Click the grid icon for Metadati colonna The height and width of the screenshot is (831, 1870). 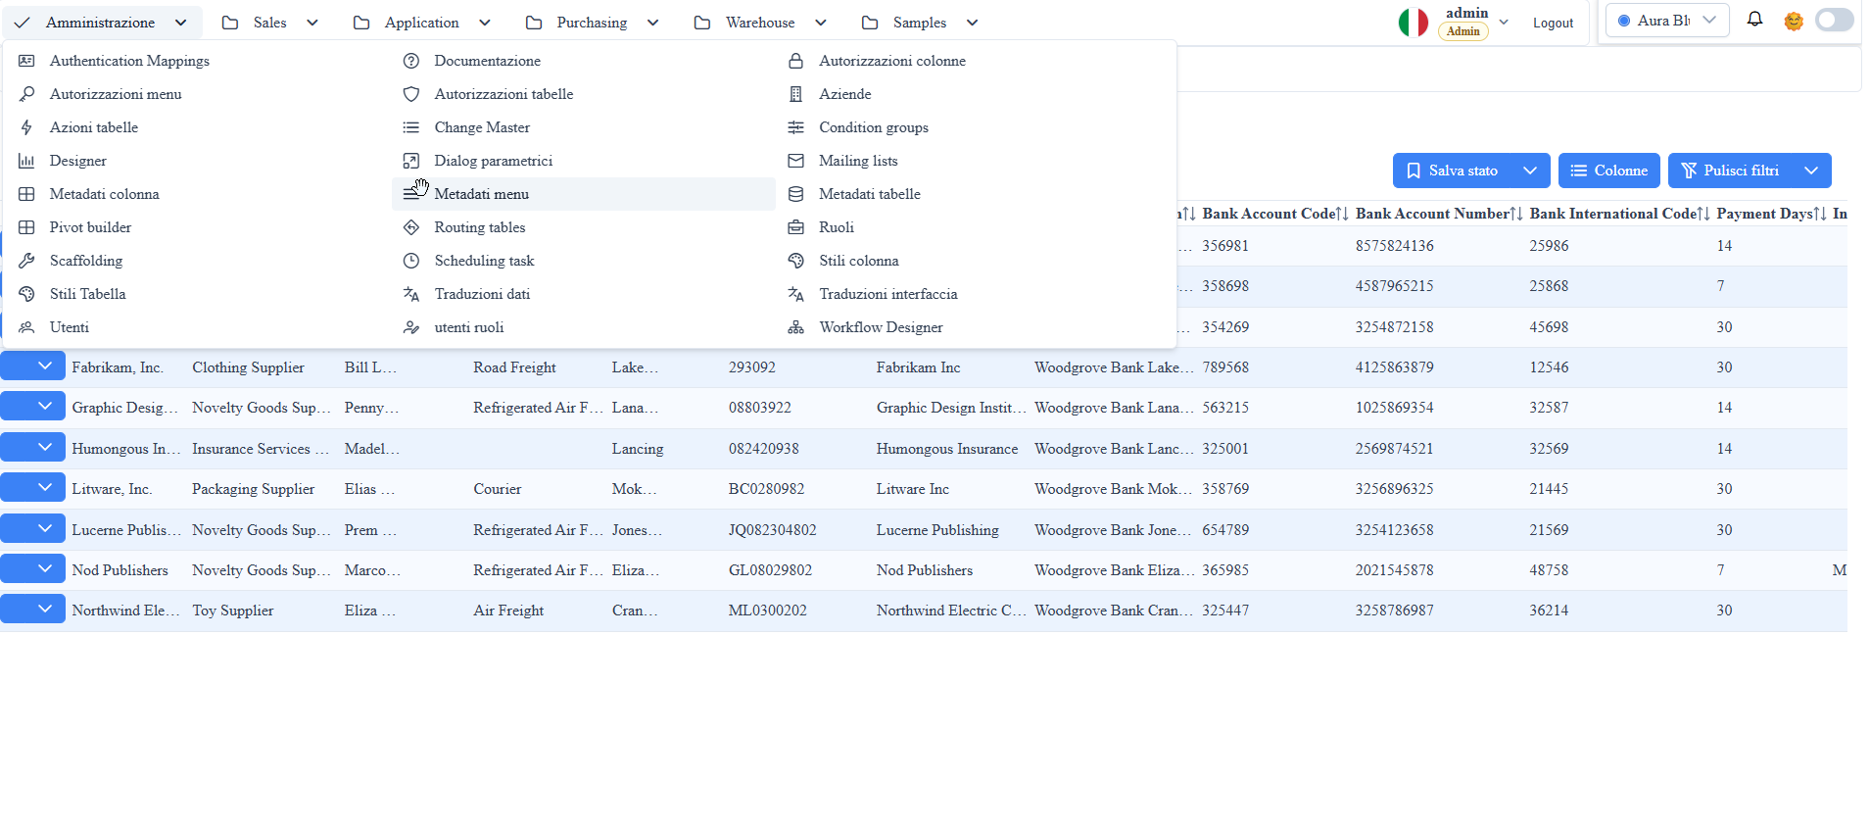26,194
